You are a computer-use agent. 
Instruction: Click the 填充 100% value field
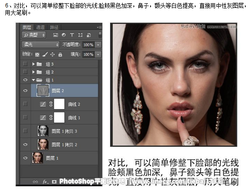88,54
